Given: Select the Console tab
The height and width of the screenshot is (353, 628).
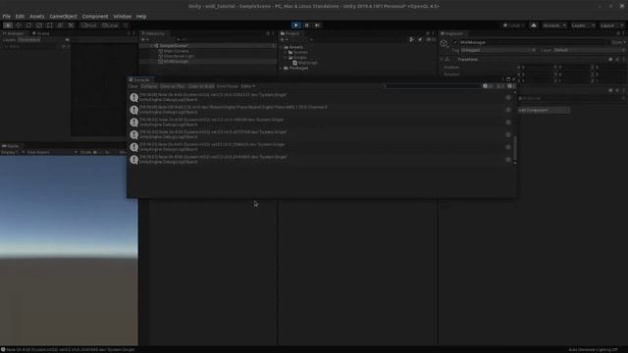Looking at the screenshot, I should 139,79.
